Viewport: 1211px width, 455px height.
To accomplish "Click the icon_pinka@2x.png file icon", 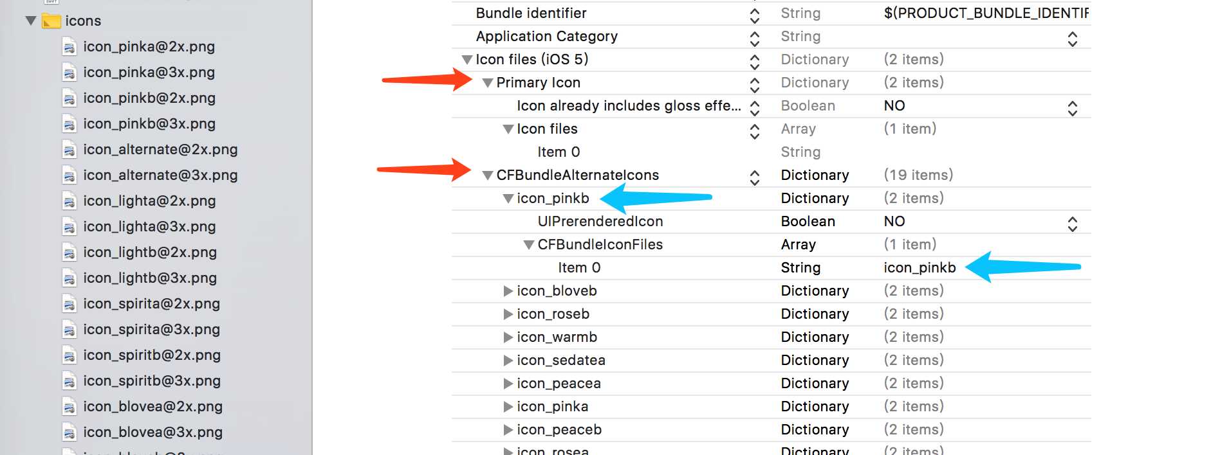I will click(x=69, y=47).
